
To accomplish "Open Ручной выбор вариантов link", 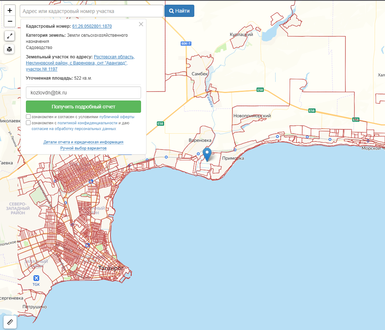I will tap(83, 148).
